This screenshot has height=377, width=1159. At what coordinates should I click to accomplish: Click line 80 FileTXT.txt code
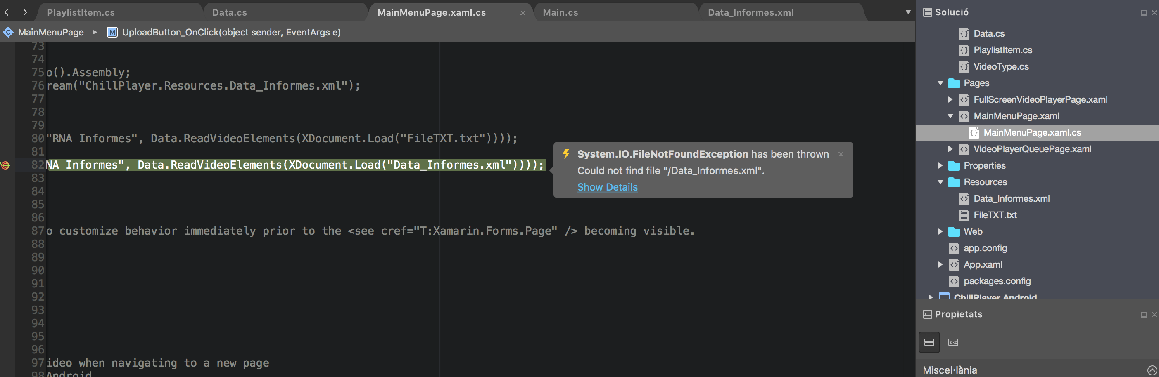pyautogui.click(x=282, y=139)
